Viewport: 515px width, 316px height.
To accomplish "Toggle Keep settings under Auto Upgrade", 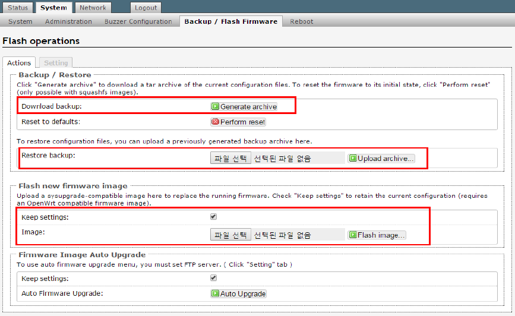I will click(x=213, y=278).
